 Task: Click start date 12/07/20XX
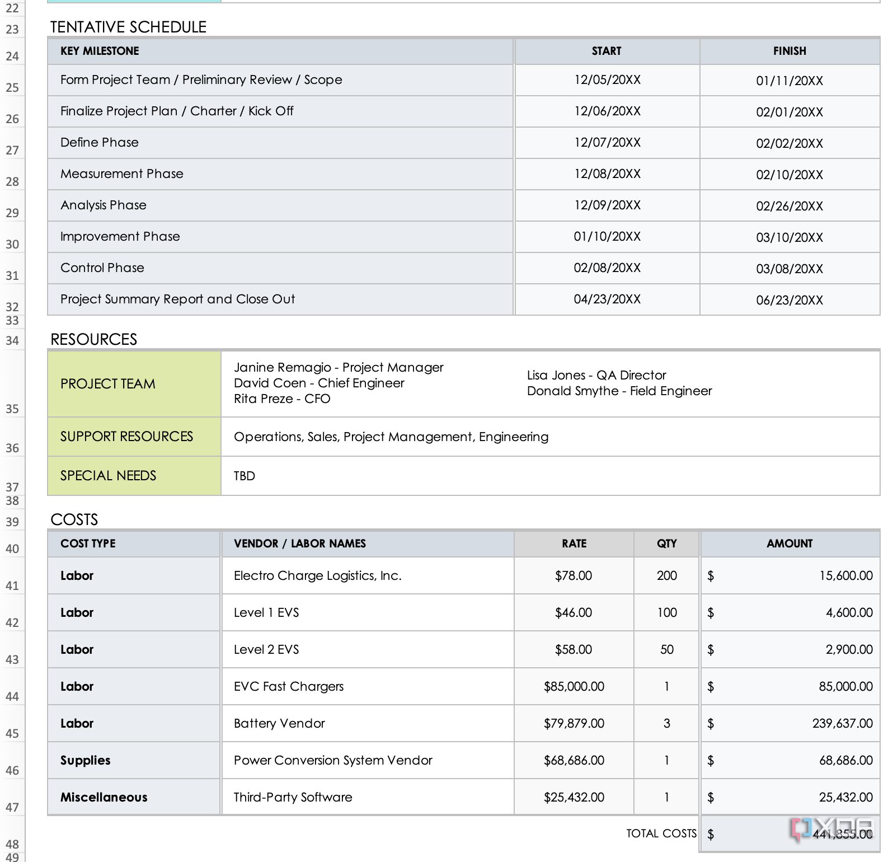point(607,143)
